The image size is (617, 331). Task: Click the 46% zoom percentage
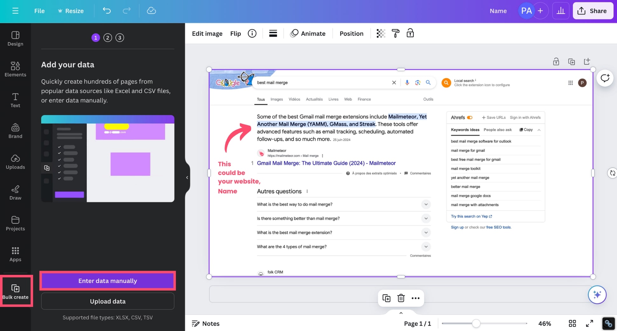545,323
